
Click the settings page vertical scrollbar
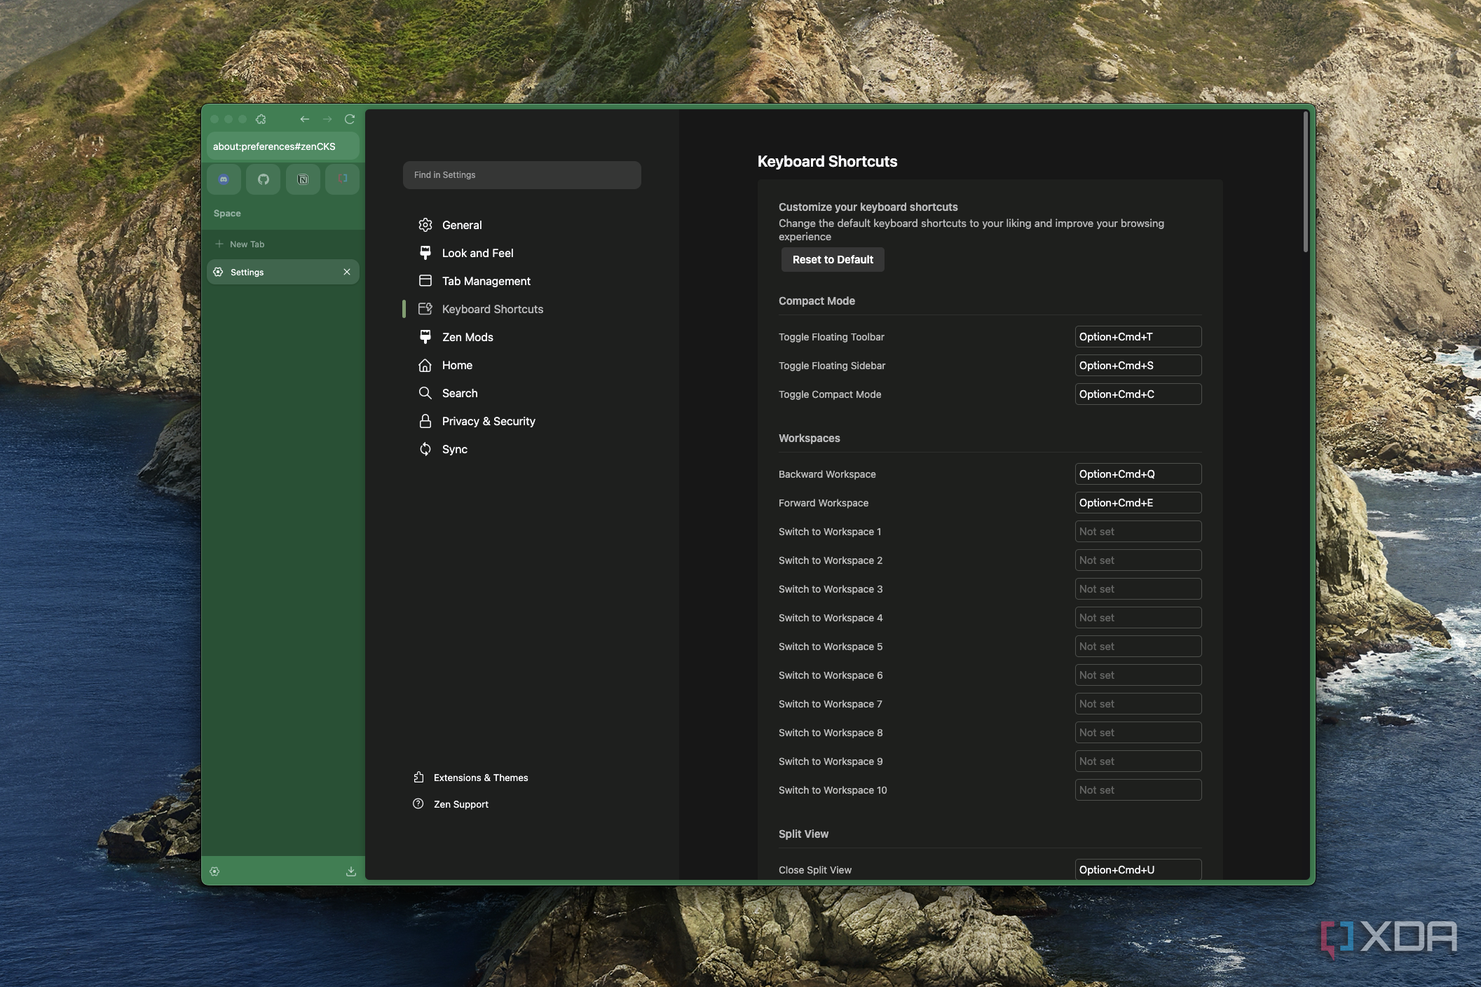(1305, 182)
